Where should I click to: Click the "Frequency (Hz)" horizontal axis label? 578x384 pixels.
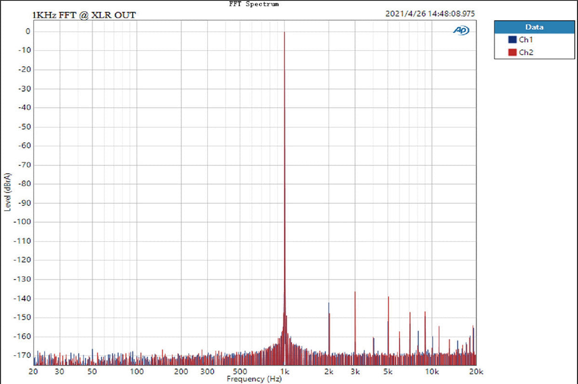pos(253,379)
